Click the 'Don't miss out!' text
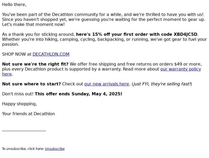Screen dimensions: 209x158 [18, 94]
